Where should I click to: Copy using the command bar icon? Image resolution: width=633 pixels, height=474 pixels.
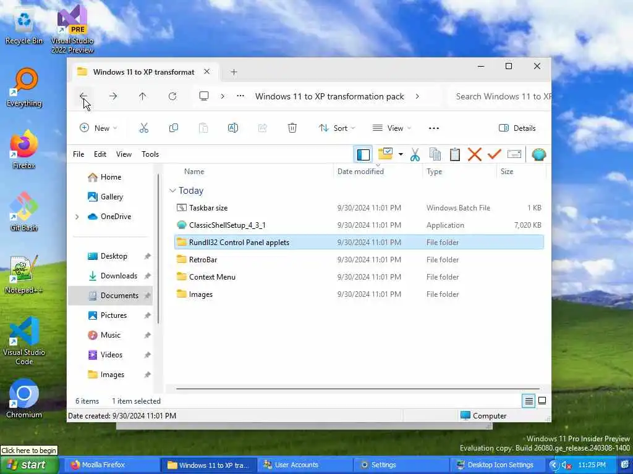click(174, 128)
